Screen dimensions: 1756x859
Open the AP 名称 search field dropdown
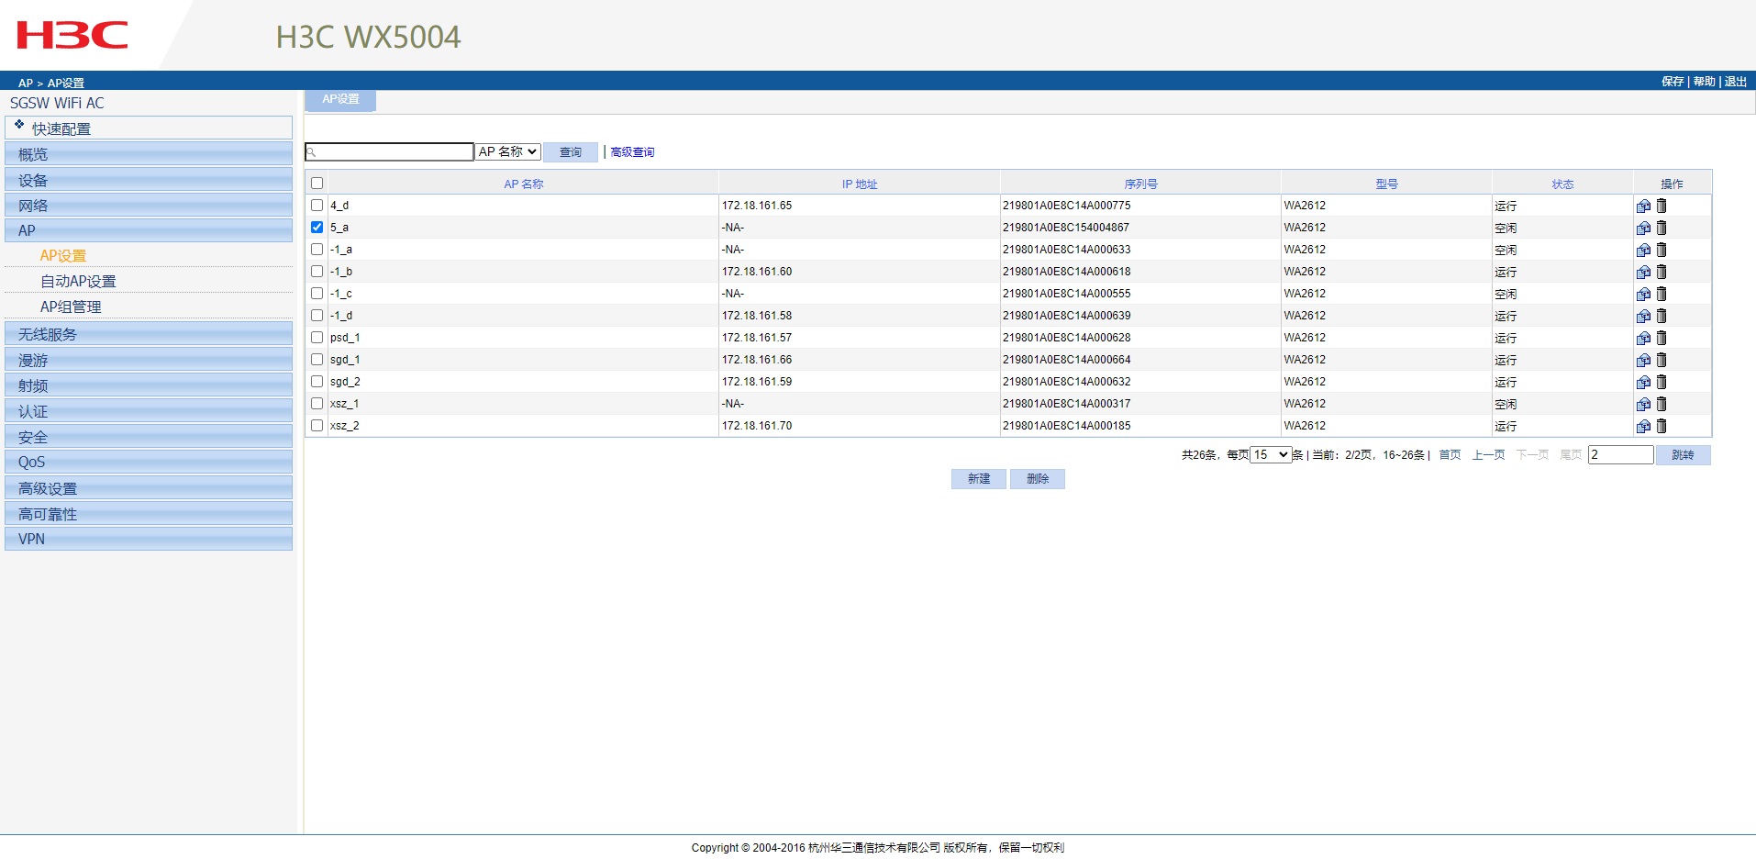[508, 152]
